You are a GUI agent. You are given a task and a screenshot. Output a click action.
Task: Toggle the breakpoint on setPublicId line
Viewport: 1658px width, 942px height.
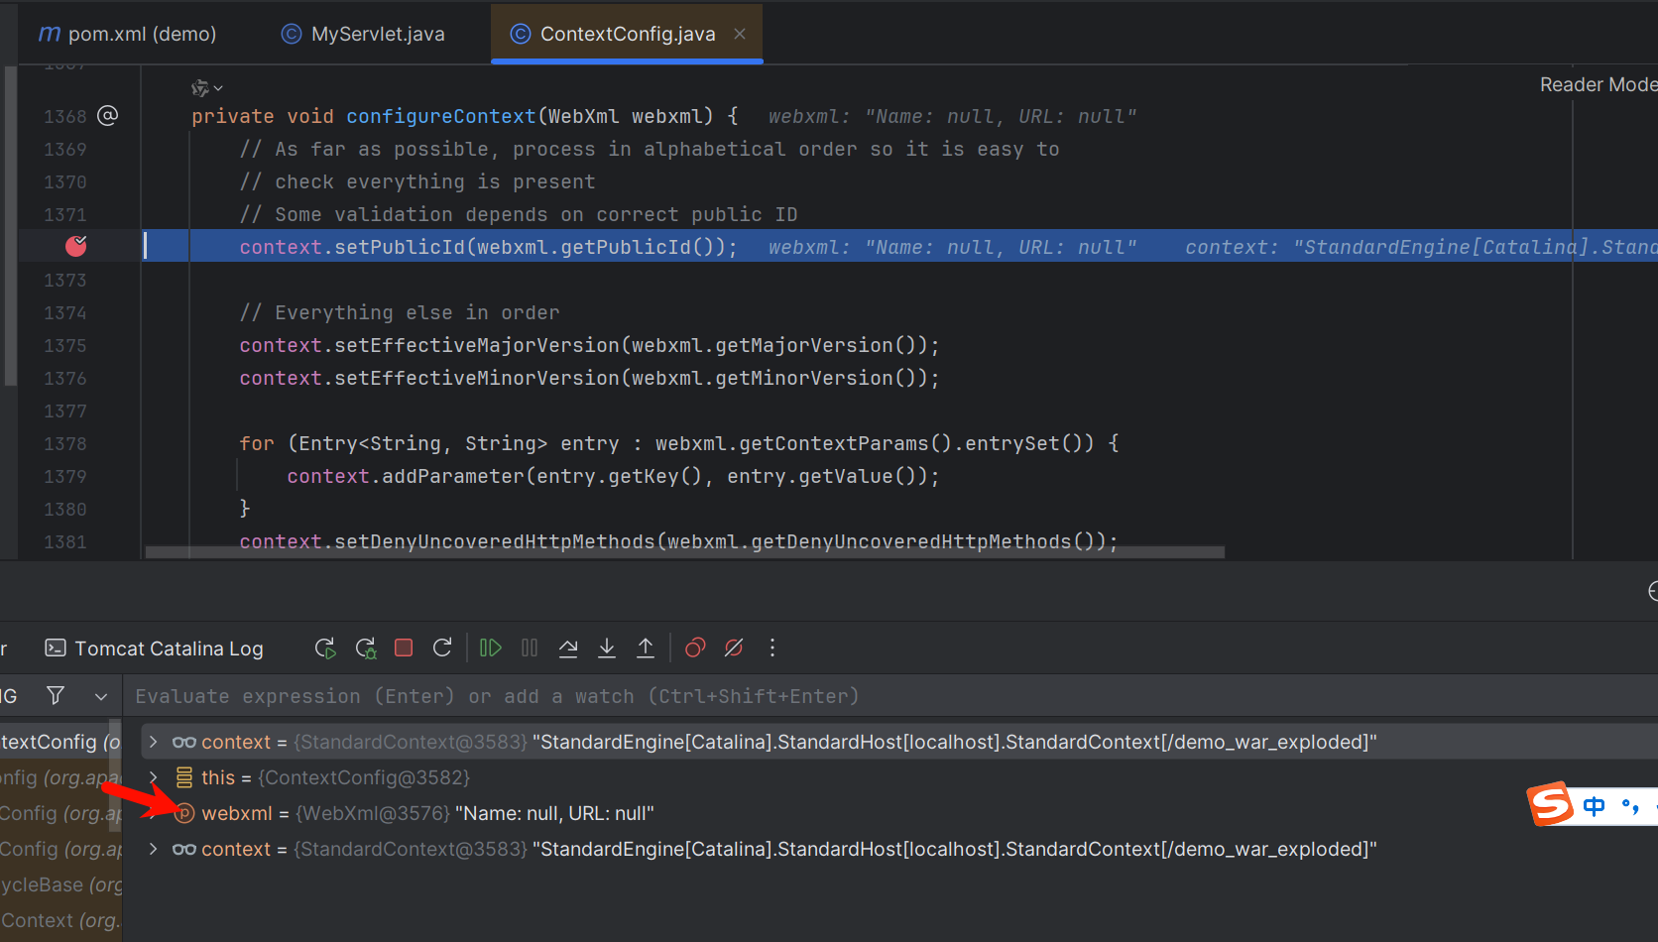pyautogui.click(x=76, y=246)
